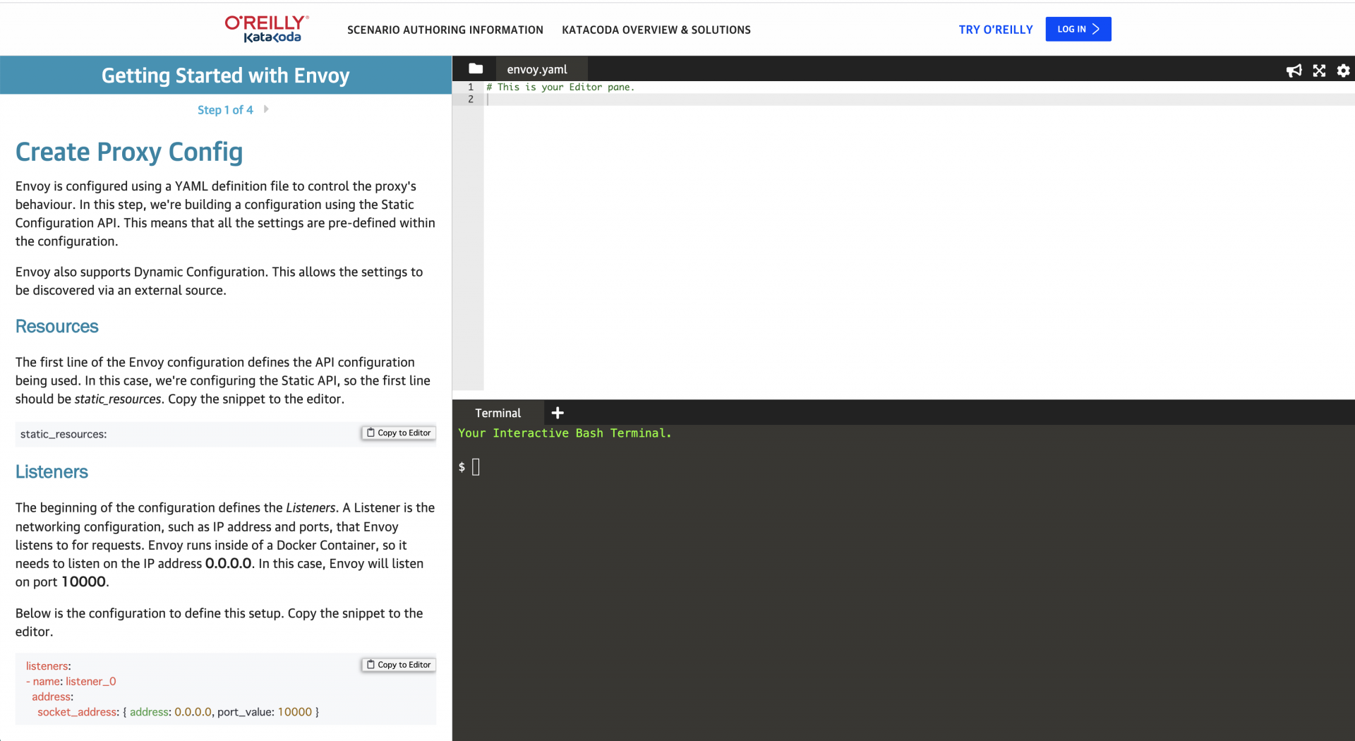Copy static_resources snippet to editor

(x=399, y=433)
